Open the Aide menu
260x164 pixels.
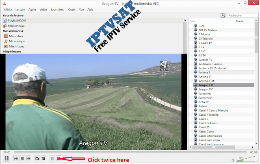pyautogui.click(x=90, y=10)
